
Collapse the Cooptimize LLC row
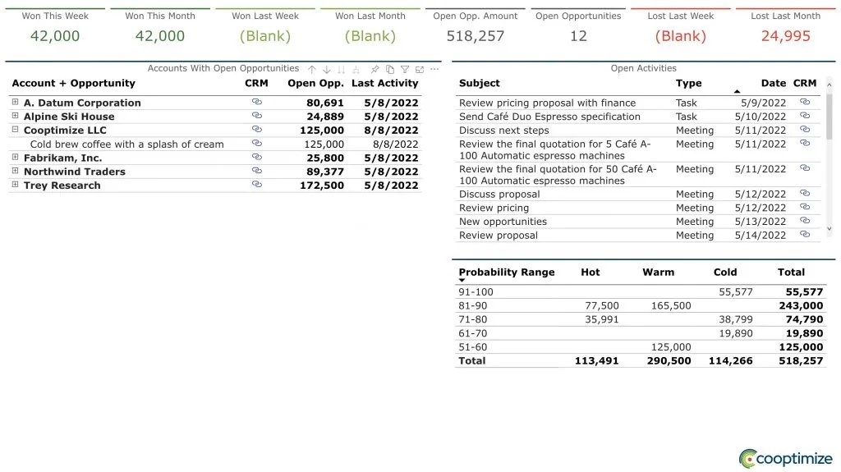15,130
